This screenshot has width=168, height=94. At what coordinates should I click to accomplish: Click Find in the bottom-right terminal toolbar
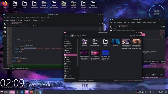[x=161, y=75]
